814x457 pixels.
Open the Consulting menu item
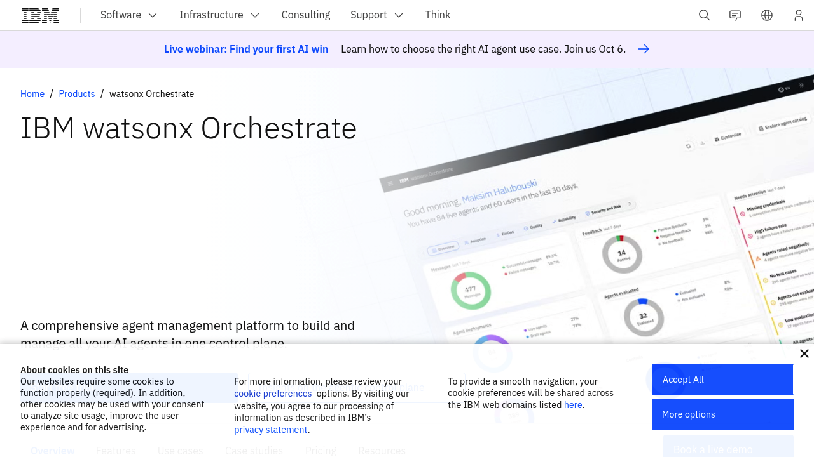click(306, 15)
